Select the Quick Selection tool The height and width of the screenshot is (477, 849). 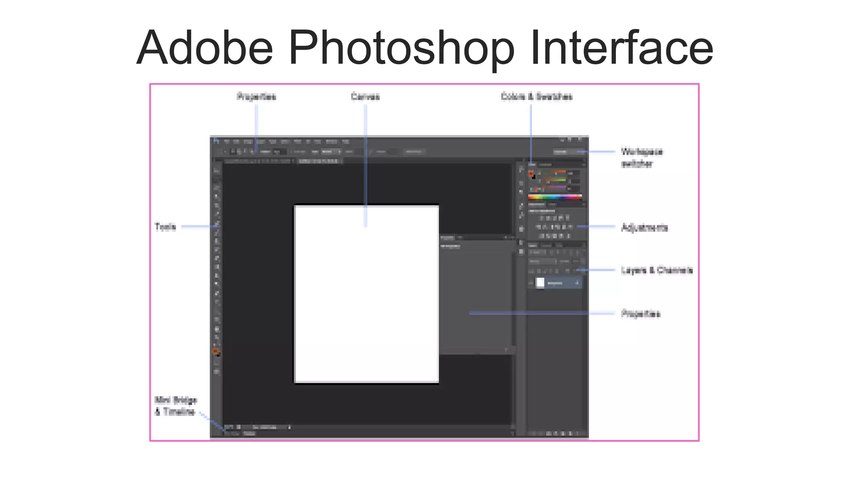click(216, 196)
